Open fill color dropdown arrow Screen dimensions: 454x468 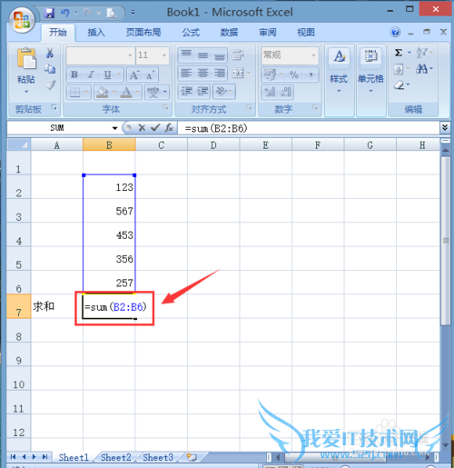[x=113, y=92]
